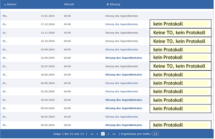Viewport: 215px width, 139px height.
Task: Go to the first results page
Action: pos(92,134)
